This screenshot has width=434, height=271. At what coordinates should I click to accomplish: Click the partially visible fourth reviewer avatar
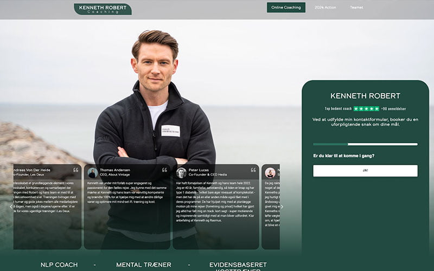[270, 172]
